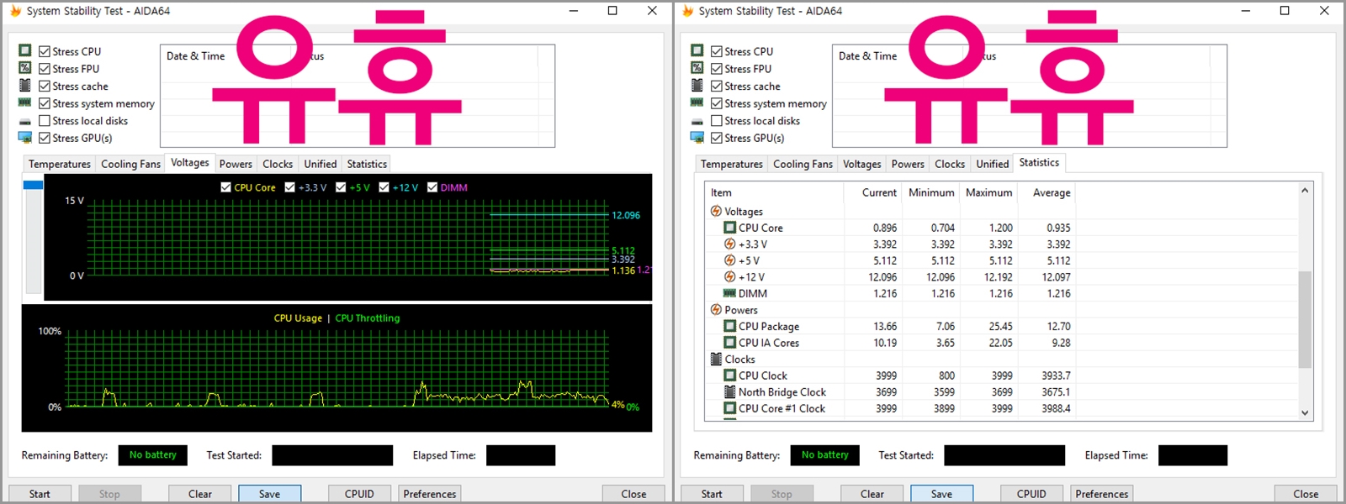Click GPU stress icon in left window
This screenshot has height=504, width=1346.
click(x=25, y=138)
